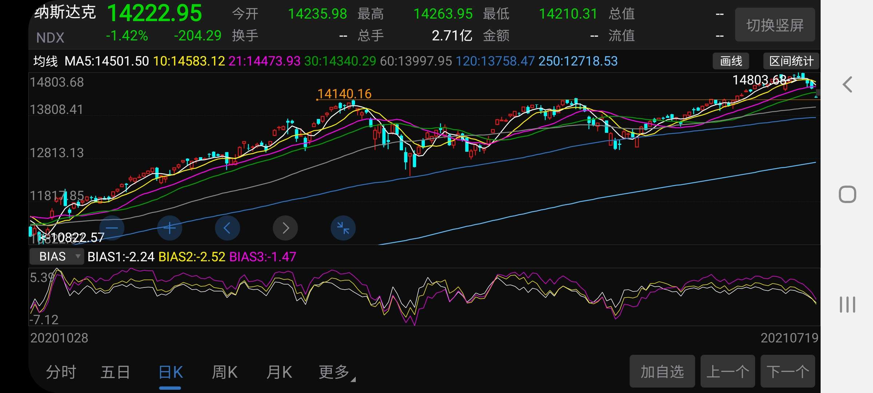873x393 pixels.
Task: Go to next stock with 下一个
Action: (x=788, y=371)
